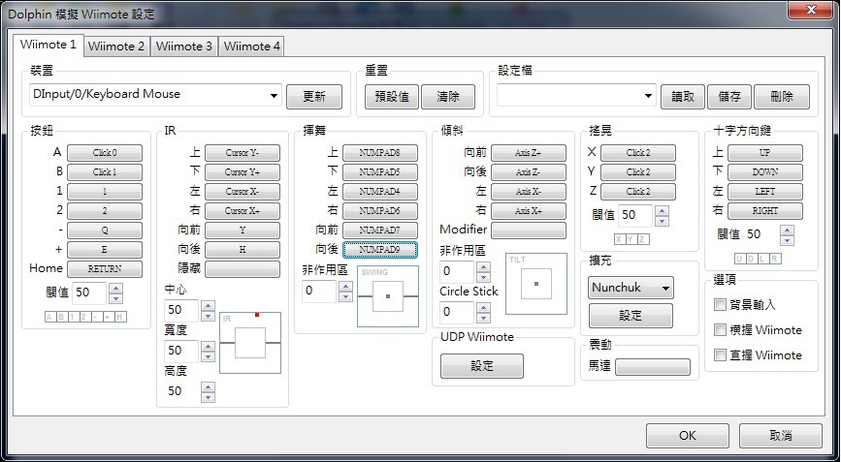Click the tilt backward mapping Axis Z-
This screenshot has height=462, width=841.
point(529,172)
